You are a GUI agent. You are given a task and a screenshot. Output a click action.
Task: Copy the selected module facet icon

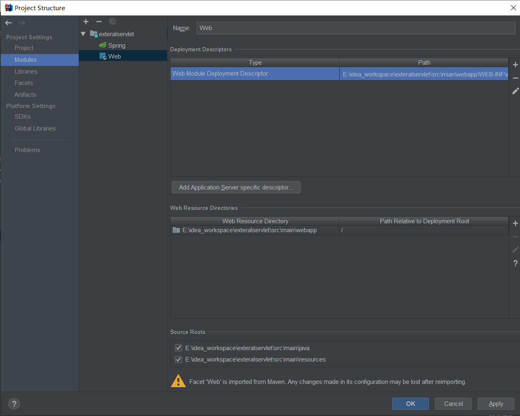pyautogui.click(x=112, y=22)
